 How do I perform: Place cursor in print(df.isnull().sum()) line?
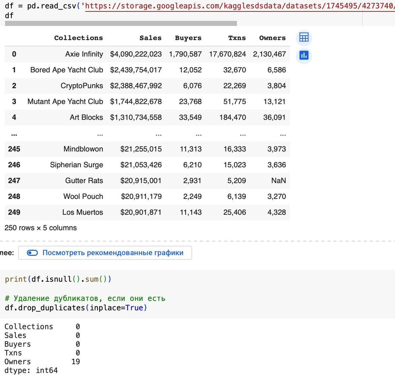tap(58, 279)
